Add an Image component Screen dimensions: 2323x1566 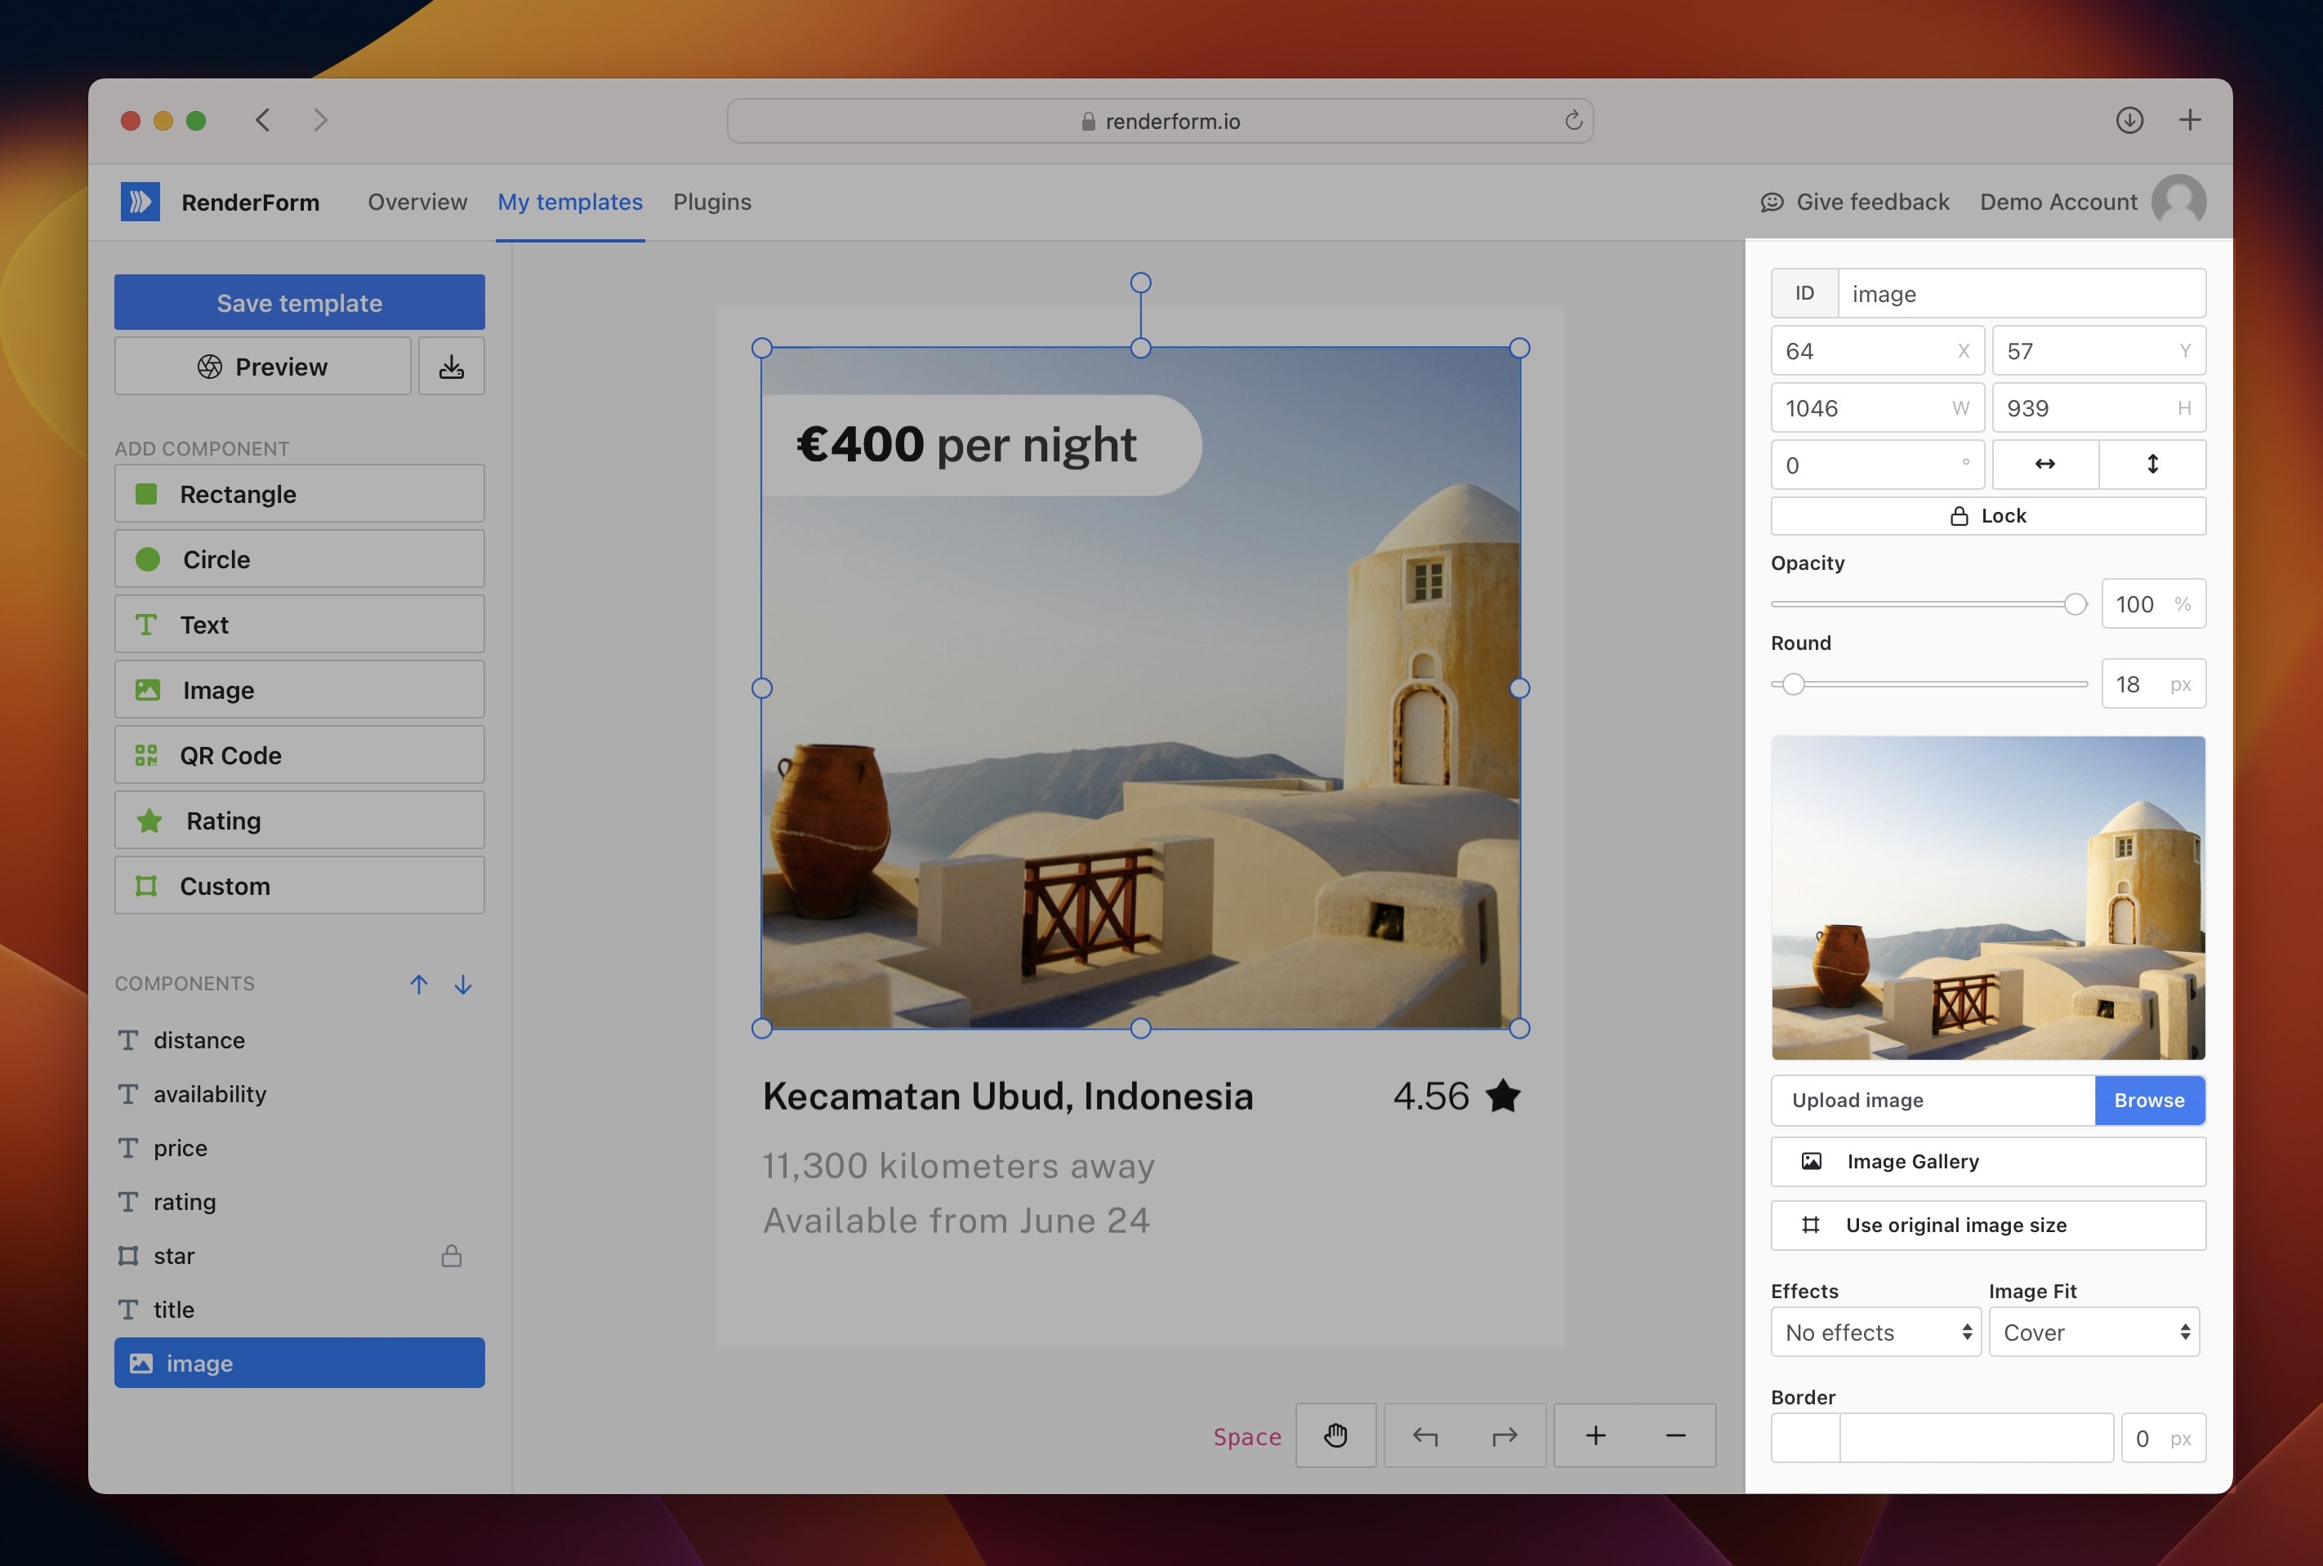point(300,689)
